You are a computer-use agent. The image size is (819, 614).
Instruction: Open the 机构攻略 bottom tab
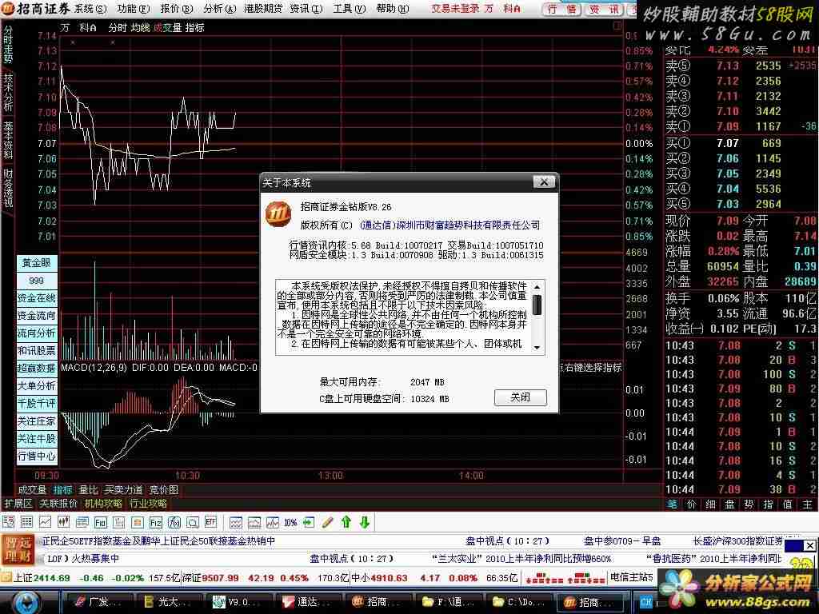click(x=103, y=504)
